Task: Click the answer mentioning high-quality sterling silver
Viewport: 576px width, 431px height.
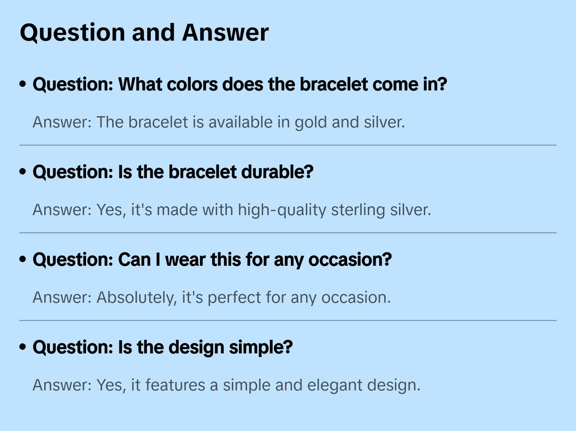Action: click(x=232, y=210)
